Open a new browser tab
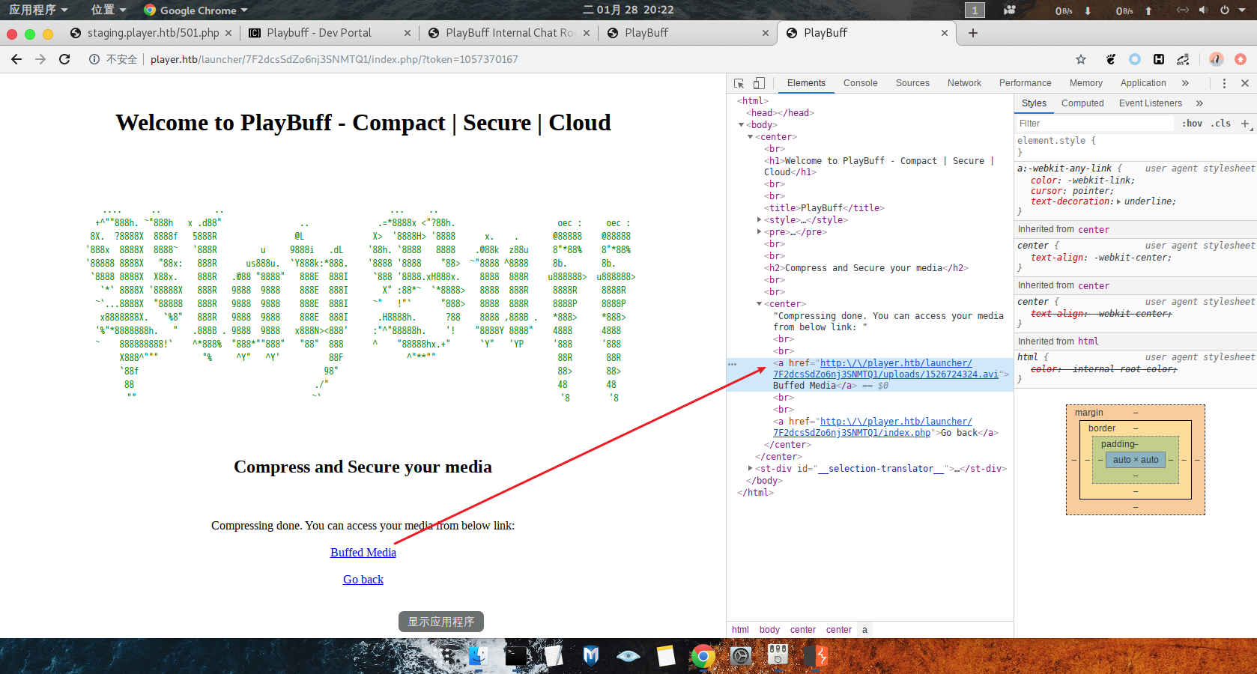1257x674 pixels. 972,33
